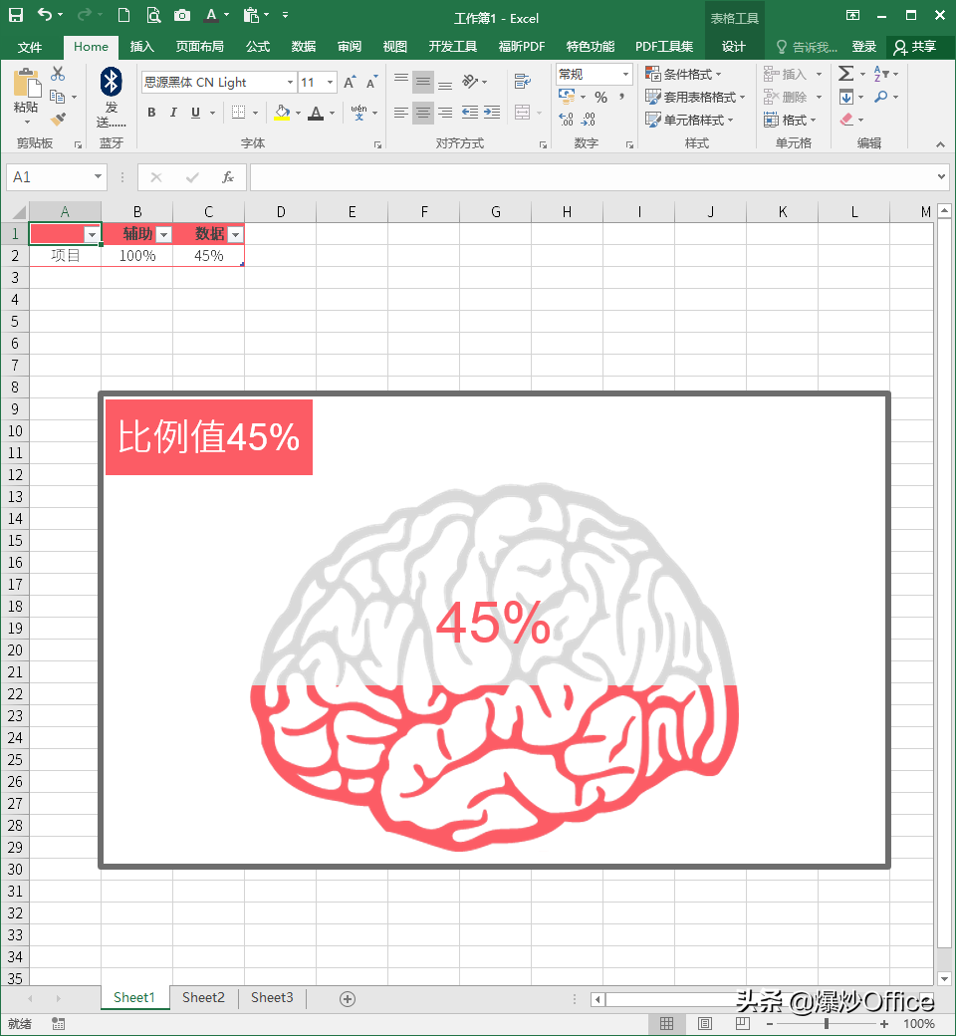The image size is (956, 1036).
Task: Toggle Italic formatting
Action: pos(173,113)
